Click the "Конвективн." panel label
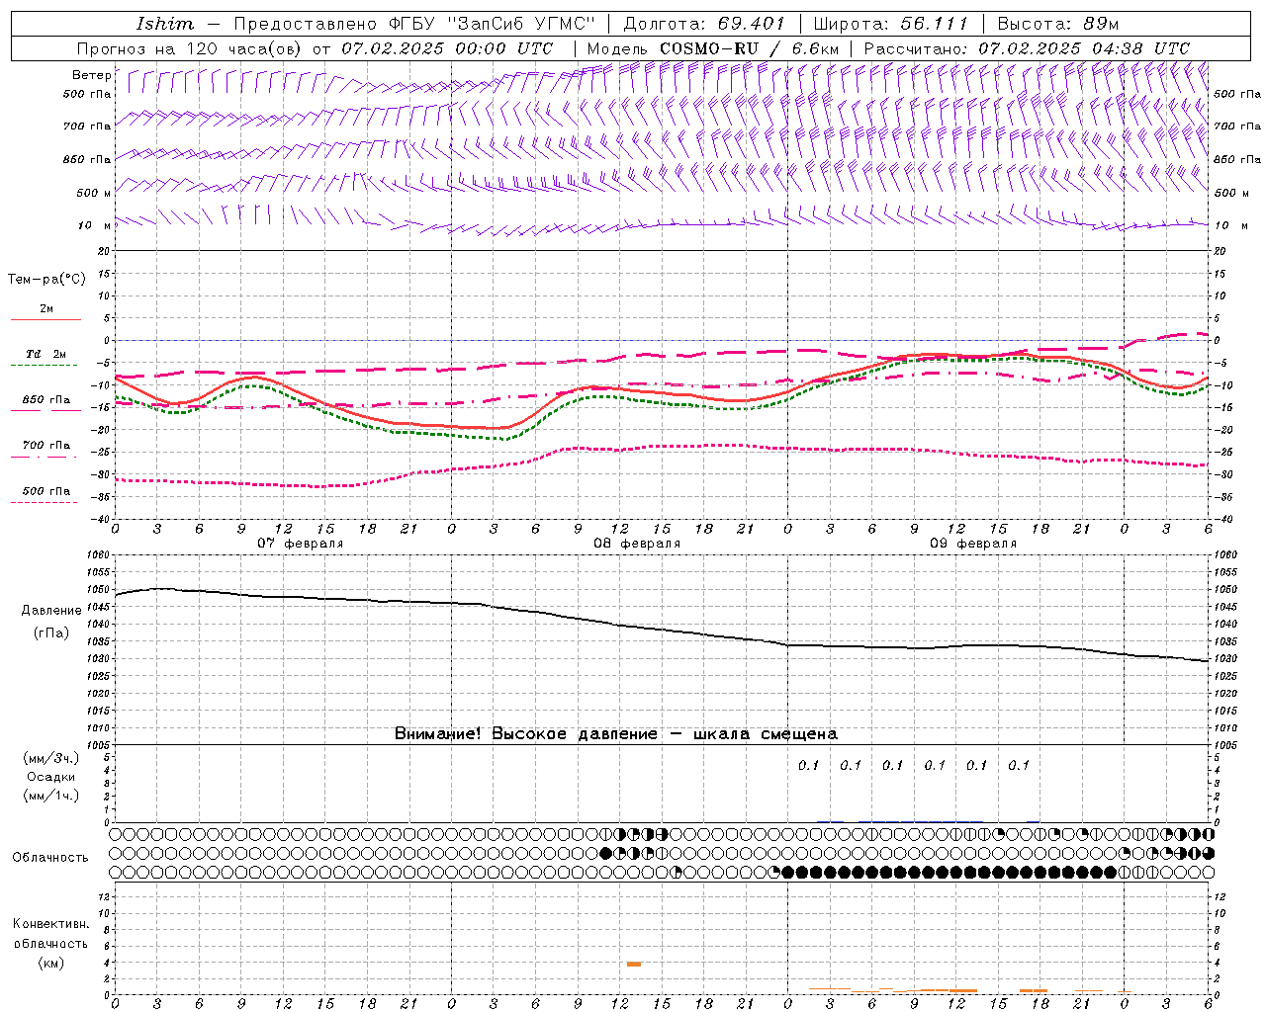1266x1012 pixels. click(50, 924)
